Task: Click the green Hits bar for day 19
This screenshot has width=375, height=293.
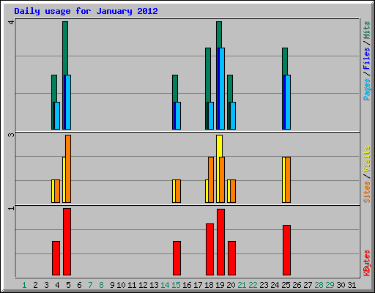Action: 219,34
